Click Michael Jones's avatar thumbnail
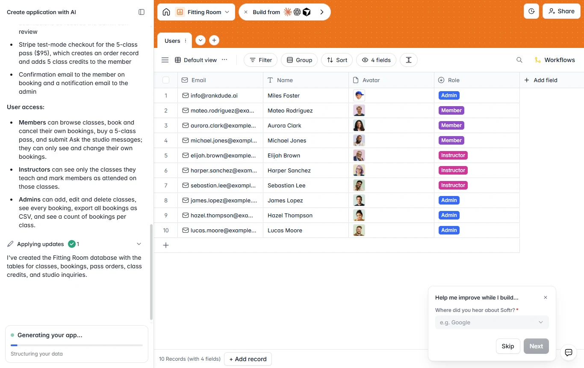Viewport: 584px width, 368px height. pos(359,140)
